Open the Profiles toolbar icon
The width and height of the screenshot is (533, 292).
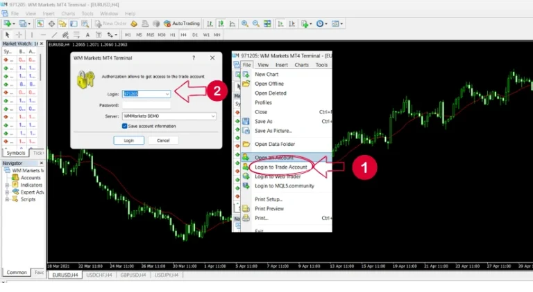coord(23,24)
